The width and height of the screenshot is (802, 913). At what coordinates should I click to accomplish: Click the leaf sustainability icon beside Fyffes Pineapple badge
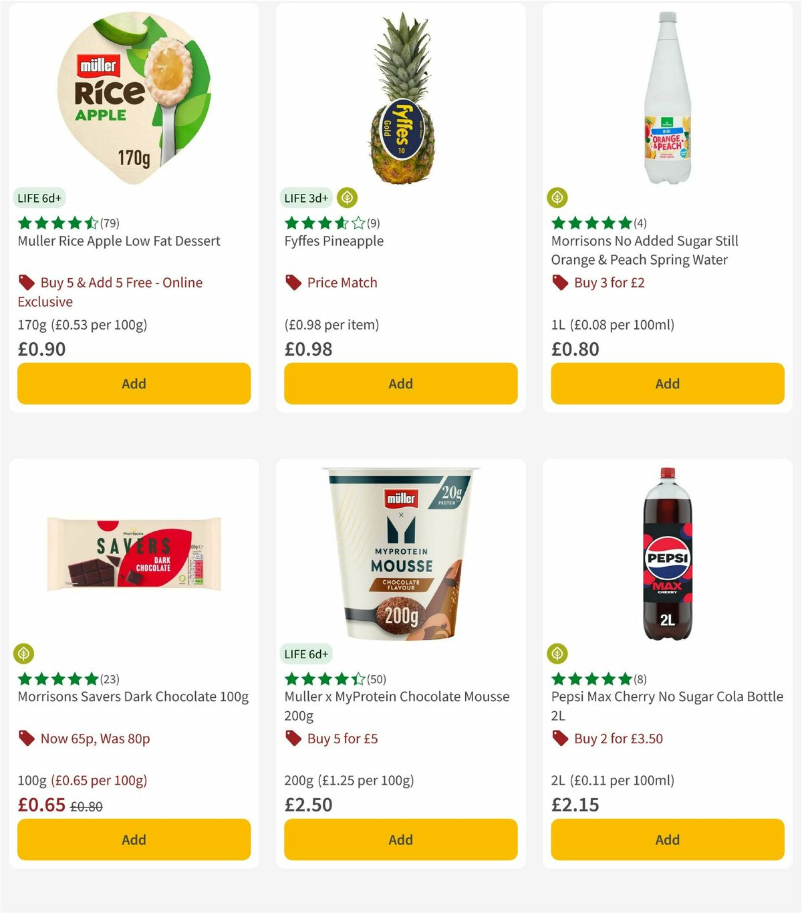(x=346, y=198)
